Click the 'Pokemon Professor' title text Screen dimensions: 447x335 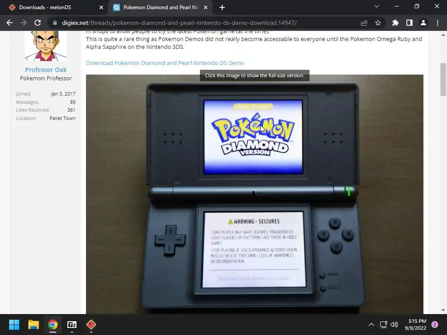[46, 79]
